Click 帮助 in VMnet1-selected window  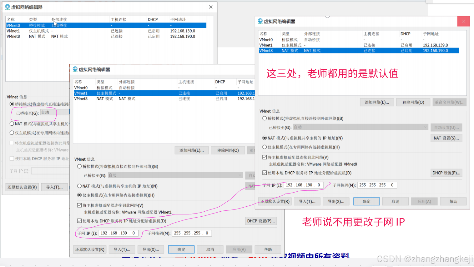pos(268,249)
